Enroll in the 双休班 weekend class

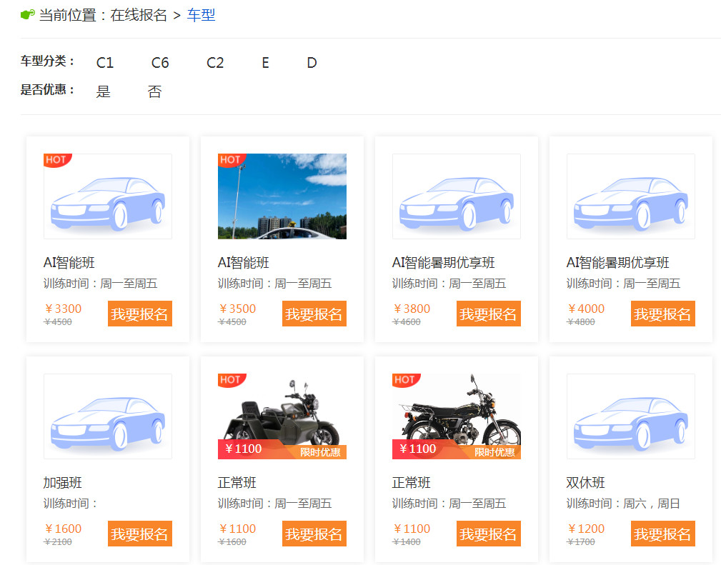(662, 534)
